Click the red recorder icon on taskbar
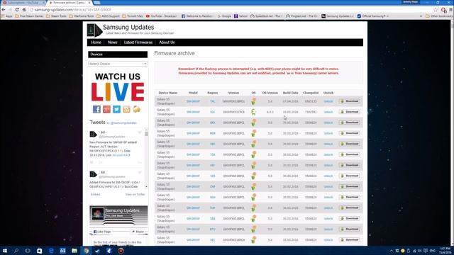Viewport: 454px width, 255px height. click(121, 251)
